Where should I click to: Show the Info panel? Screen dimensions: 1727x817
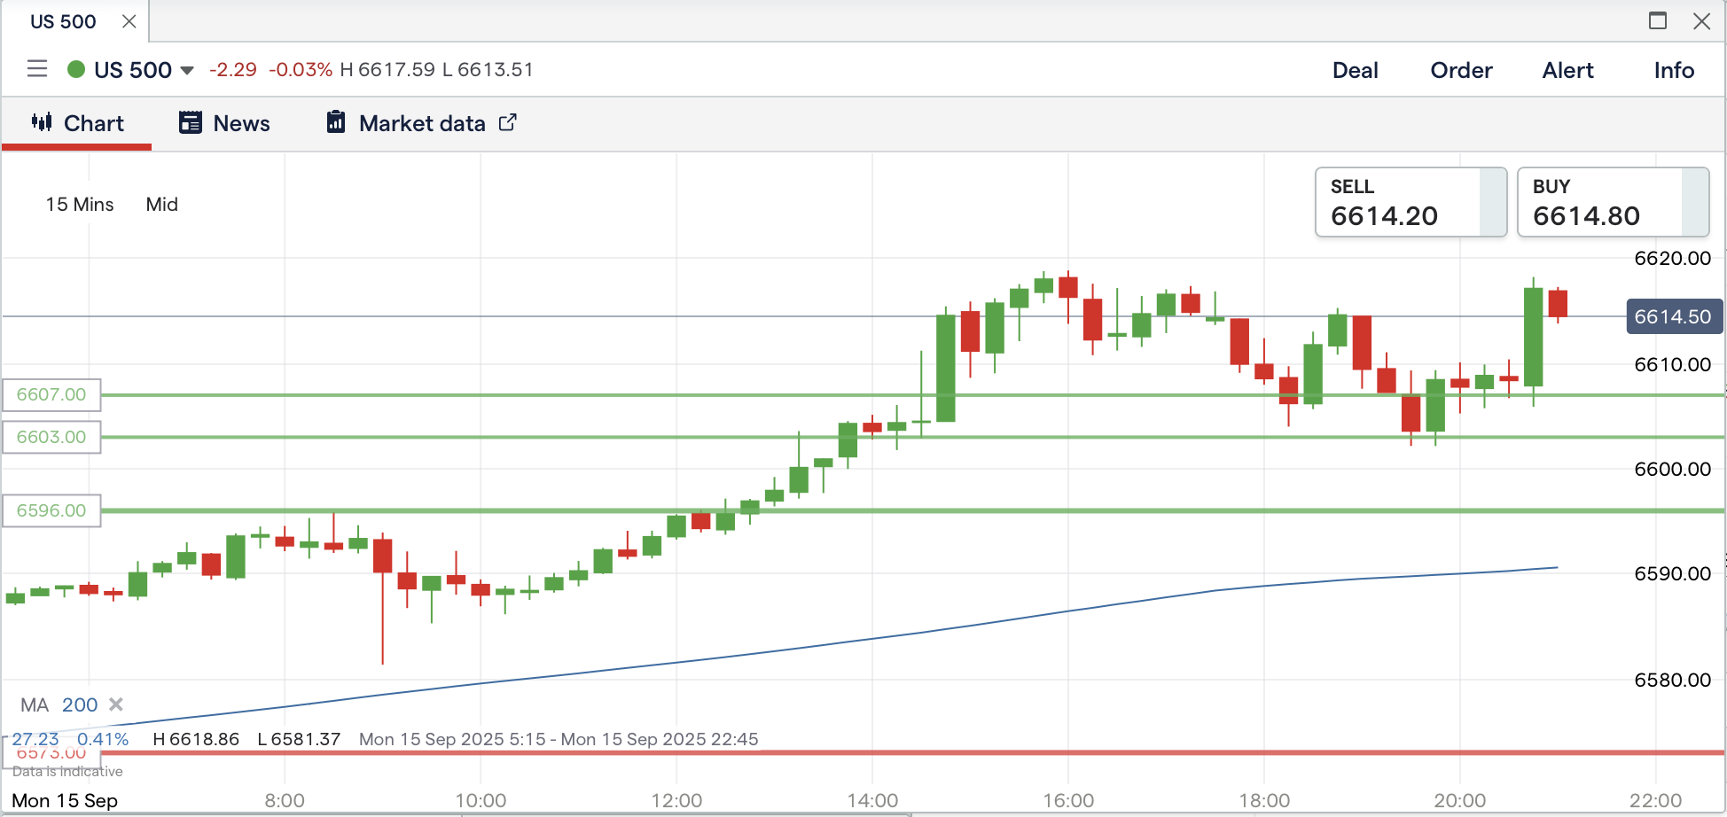(1674, 70)
